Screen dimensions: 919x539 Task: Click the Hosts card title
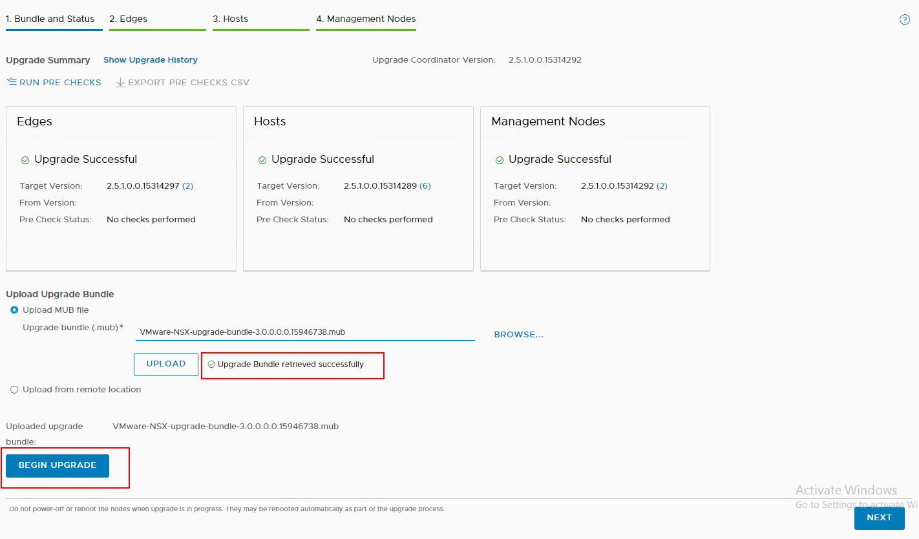[270, 122]
